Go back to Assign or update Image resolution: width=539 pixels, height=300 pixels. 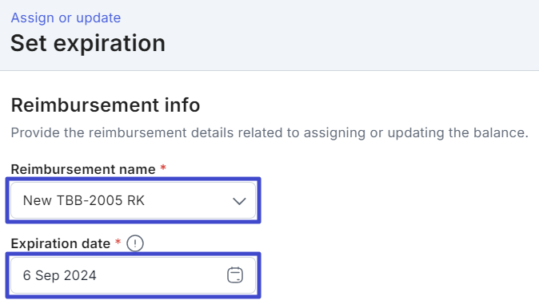66,18
